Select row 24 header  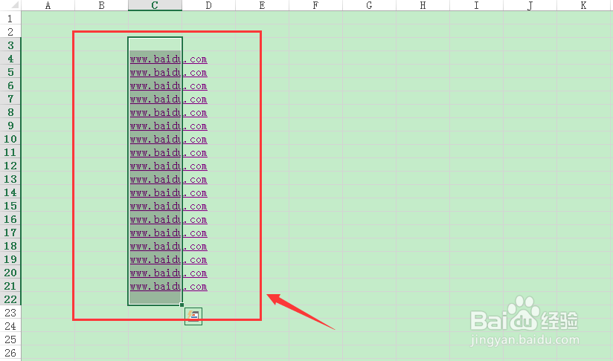point(10,325)
